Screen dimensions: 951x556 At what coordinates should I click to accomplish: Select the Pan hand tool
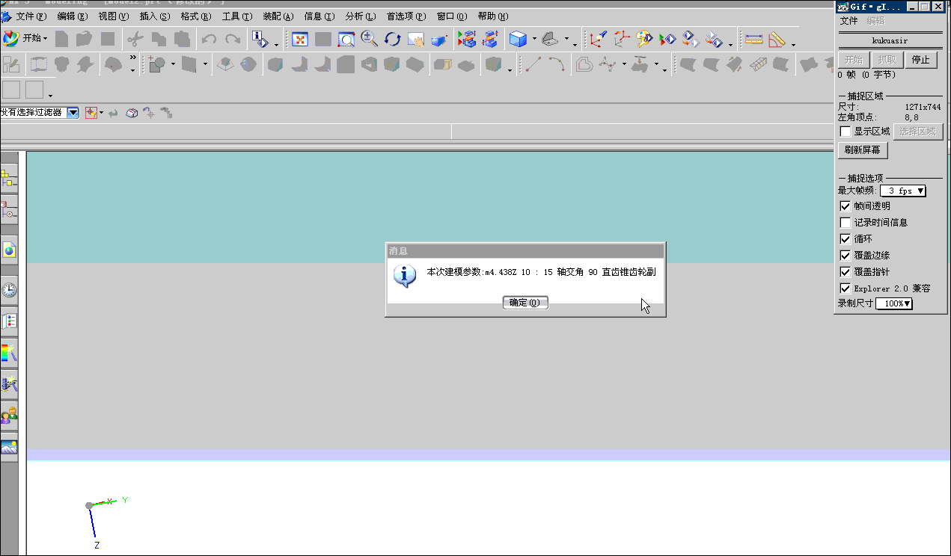point(415,39)
